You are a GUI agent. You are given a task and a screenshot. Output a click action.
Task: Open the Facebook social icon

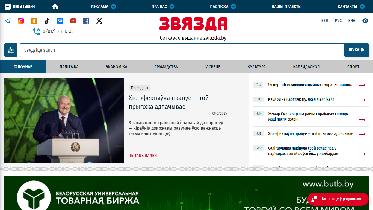pos(86,21)
